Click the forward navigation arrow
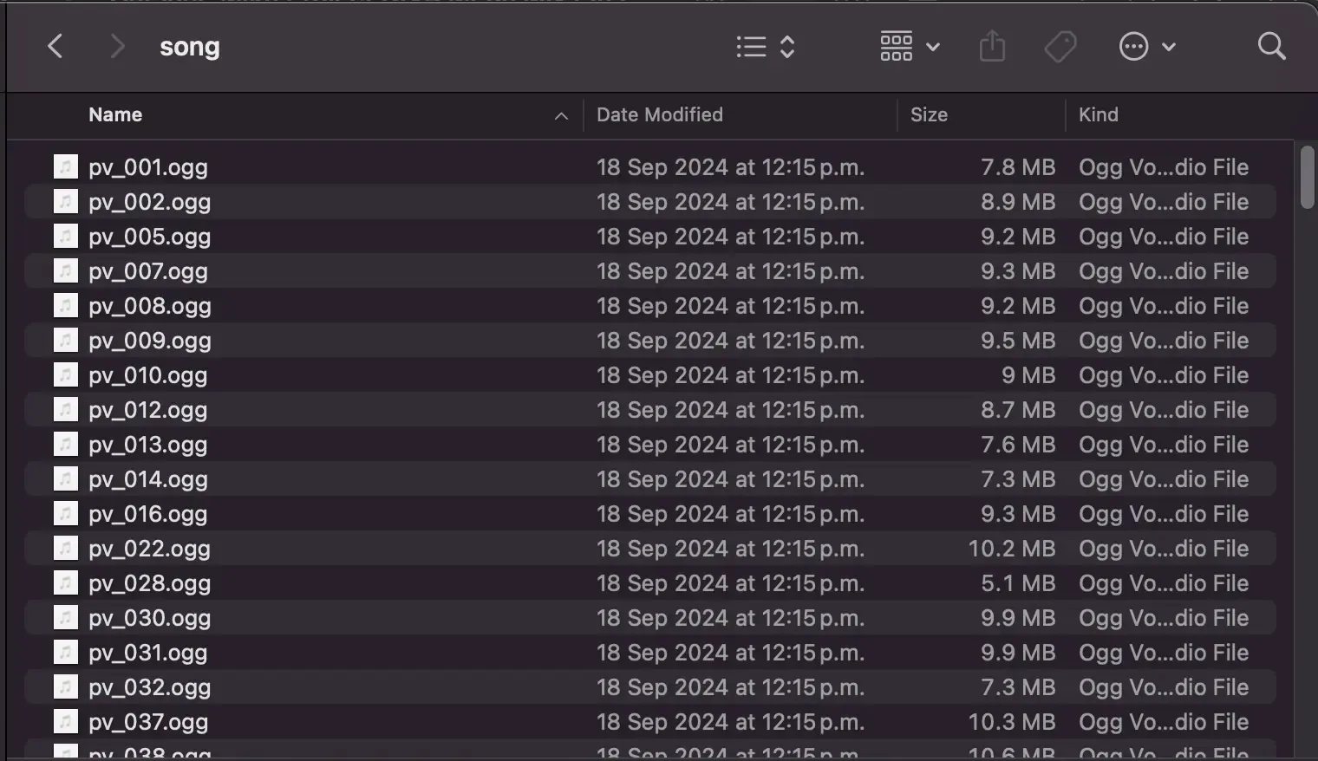1318x761 pixels. pos(117,46)
